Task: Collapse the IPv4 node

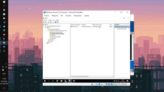Action: tap(46, 28)
